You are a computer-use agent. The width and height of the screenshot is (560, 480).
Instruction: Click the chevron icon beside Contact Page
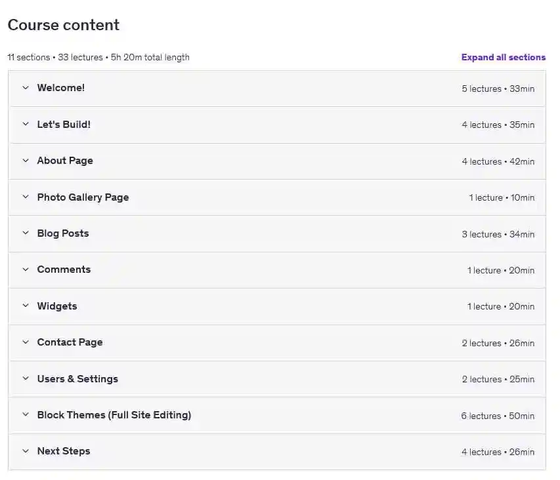point(26,342)
